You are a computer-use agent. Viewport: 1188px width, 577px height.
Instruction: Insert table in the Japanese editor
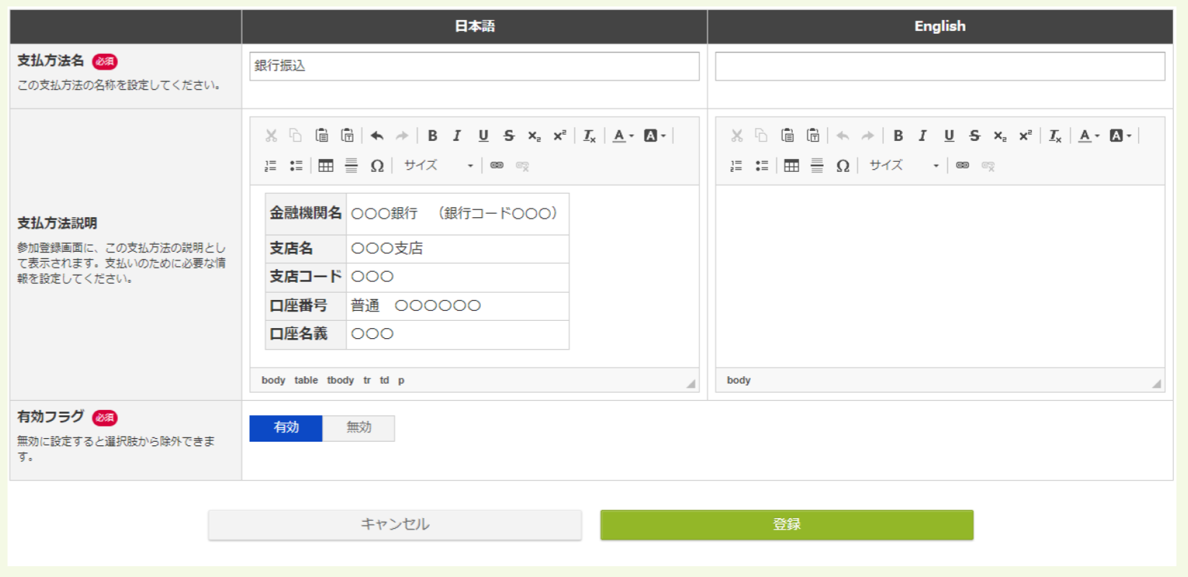pos(325,165)
